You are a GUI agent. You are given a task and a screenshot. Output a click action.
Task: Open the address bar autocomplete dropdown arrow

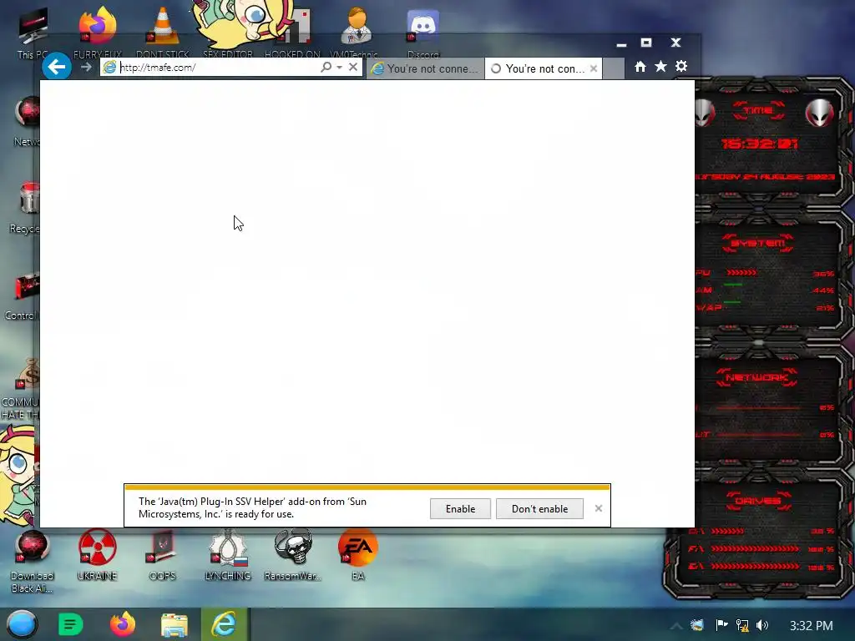pos(339,67)
